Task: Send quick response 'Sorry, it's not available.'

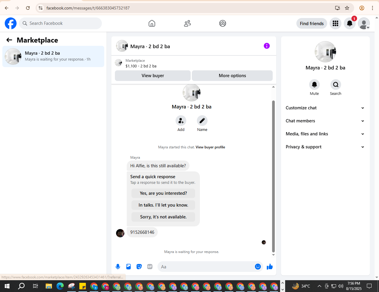Action: tap(163, 217)
